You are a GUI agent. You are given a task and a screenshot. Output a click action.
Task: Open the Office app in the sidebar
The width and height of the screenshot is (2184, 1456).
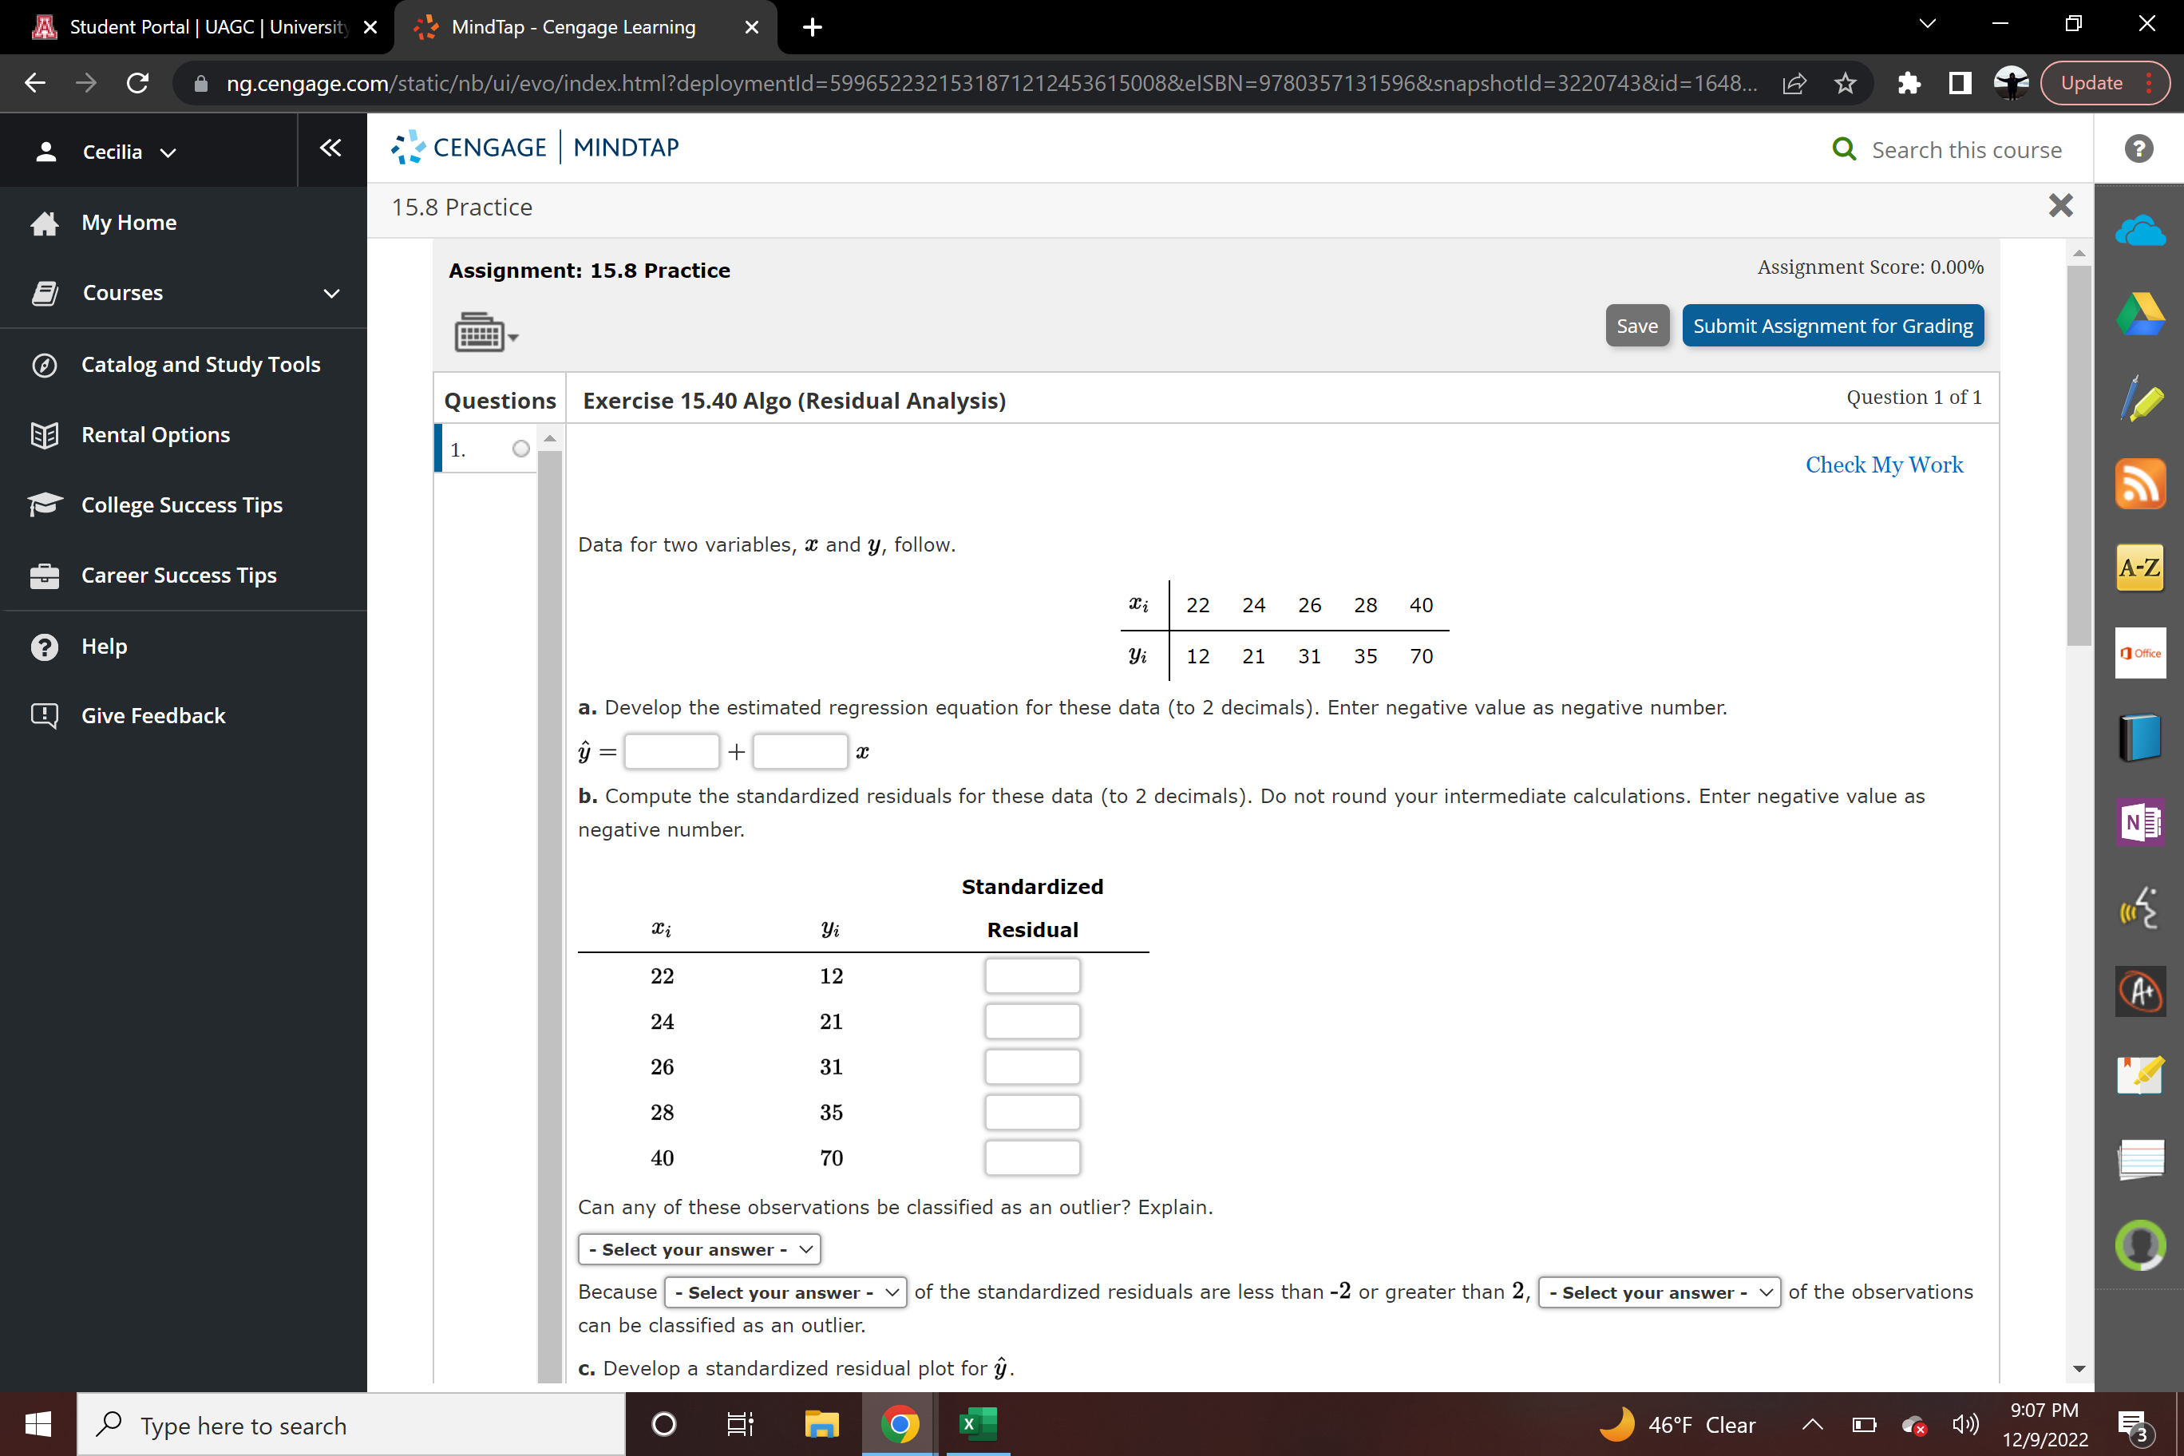pyautogui.click(x=2141, y=653)
